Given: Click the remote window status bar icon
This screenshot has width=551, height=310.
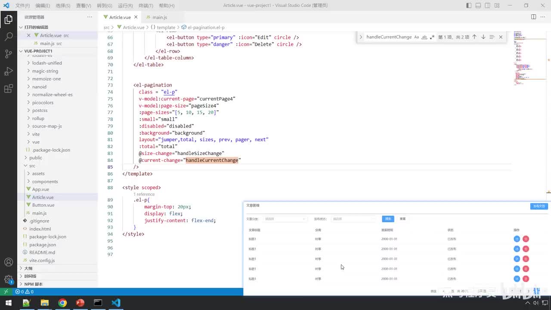Looking at the screenshot, I should point(6,291).
